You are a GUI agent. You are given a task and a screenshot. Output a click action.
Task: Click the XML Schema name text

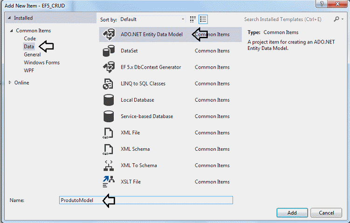coord(135,149)
